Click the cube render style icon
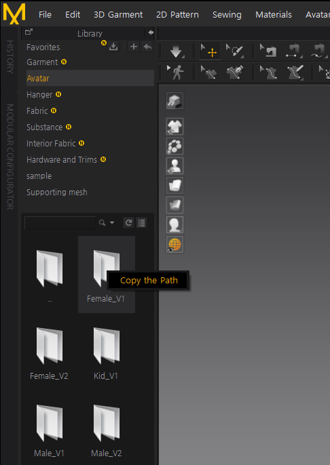This screenshot has height=465, width=330. pyautogui.click(x=175, y=100)
